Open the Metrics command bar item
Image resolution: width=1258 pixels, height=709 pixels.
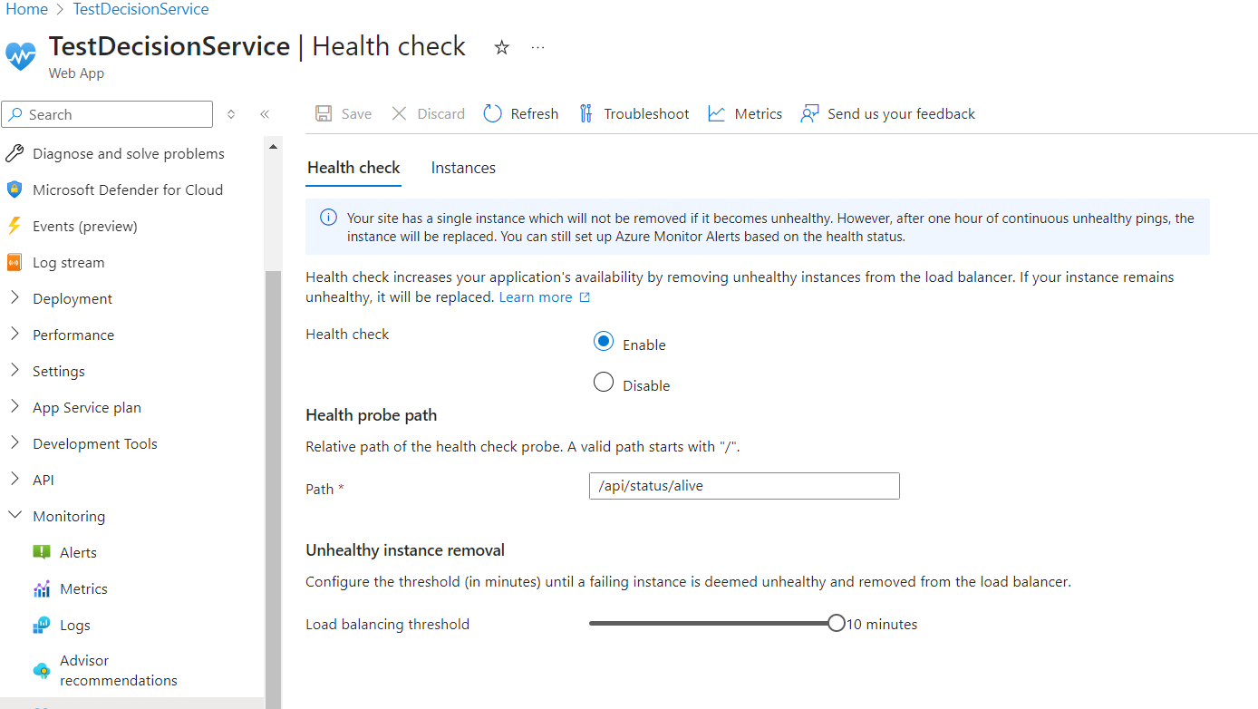744,113
